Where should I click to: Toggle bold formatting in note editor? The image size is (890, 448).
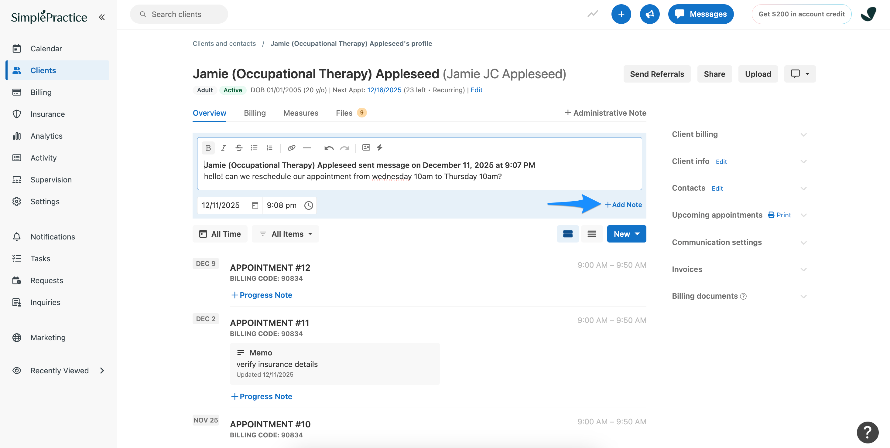[x=208, y=148]
